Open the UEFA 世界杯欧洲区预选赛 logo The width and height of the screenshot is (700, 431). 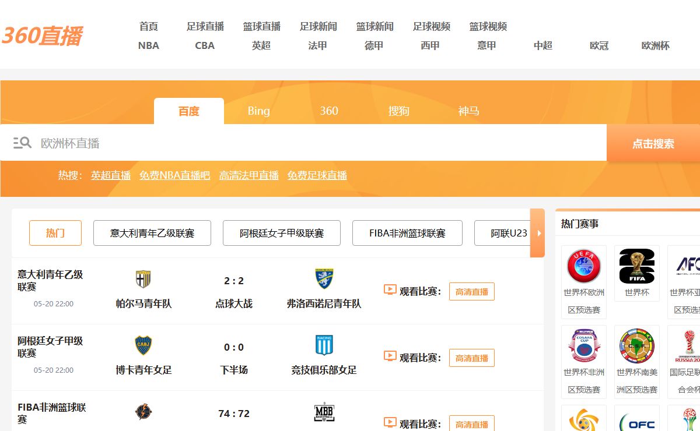[584, 266]
